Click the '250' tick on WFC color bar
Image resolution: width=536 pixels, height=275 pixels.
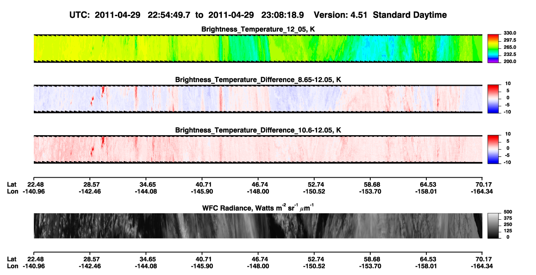click(508, 224)
